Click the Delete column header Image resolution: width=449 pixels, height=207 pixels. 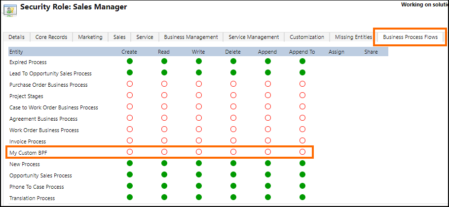coord(233,52)
